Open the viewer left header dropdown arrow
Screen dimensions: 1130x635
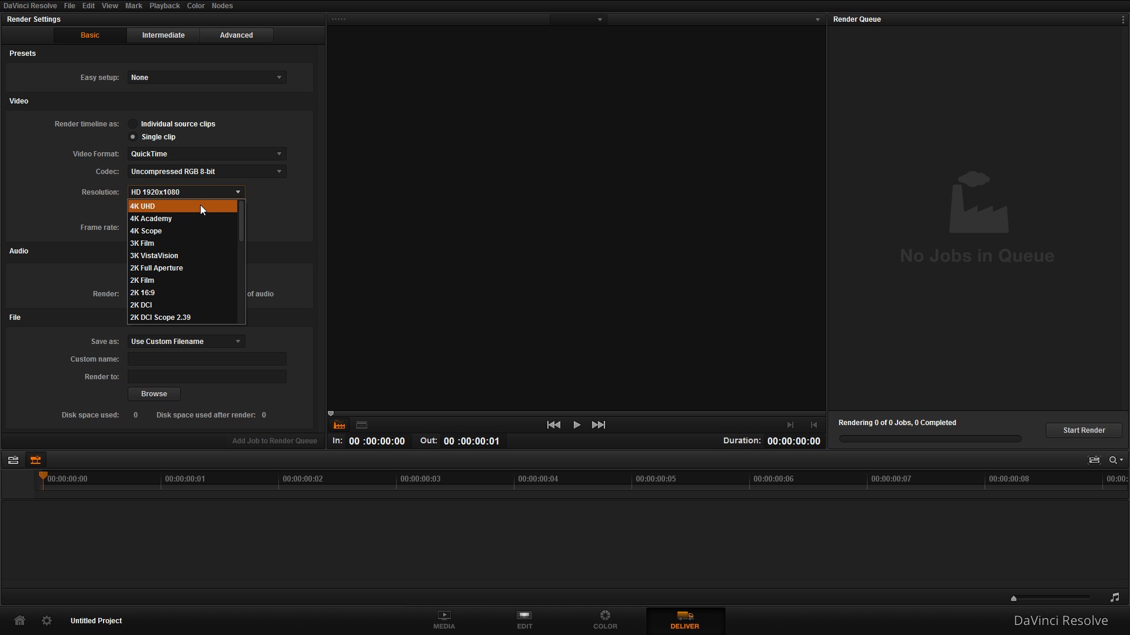coord(600,19)
